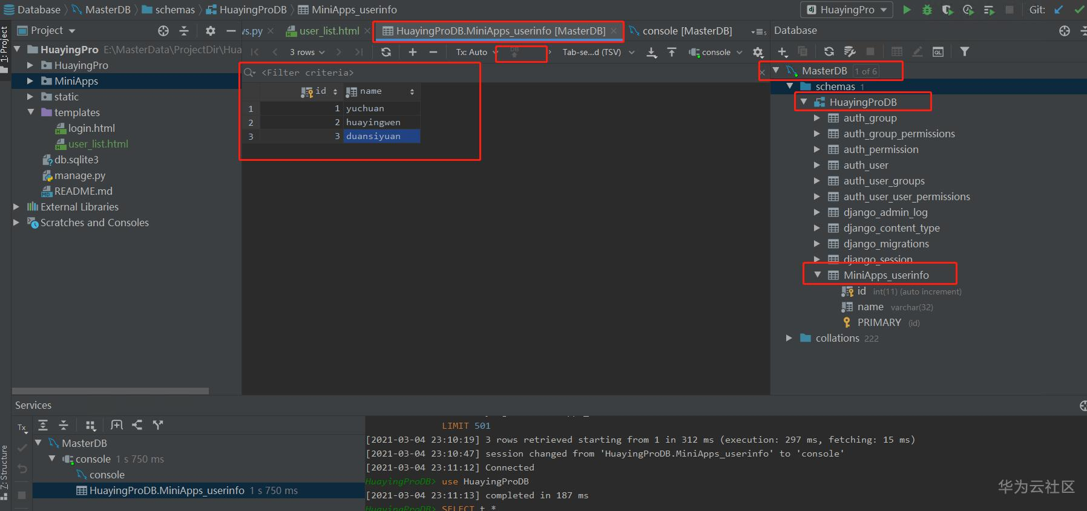1087x511 pixels.
Task: Run the HuayingPro configuration with green play icon
Action: (x=907, y=10)
